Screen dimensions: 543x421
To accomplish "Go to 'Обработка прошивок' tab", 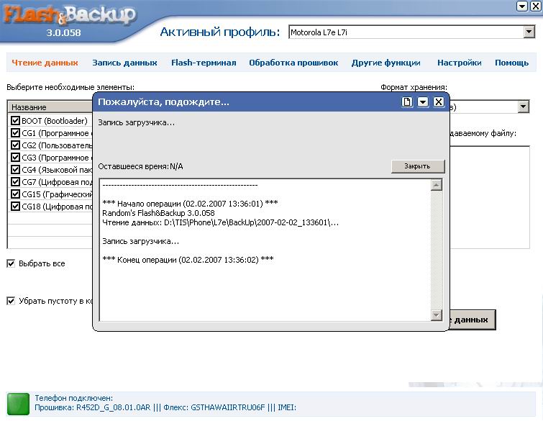I will coord(293,63).
